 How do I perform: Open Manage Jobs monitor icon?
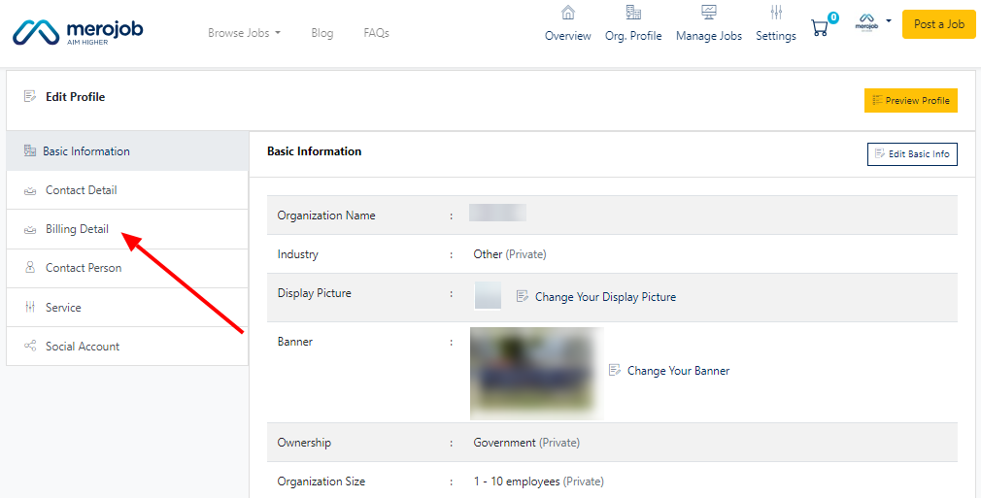pos(709,13)
